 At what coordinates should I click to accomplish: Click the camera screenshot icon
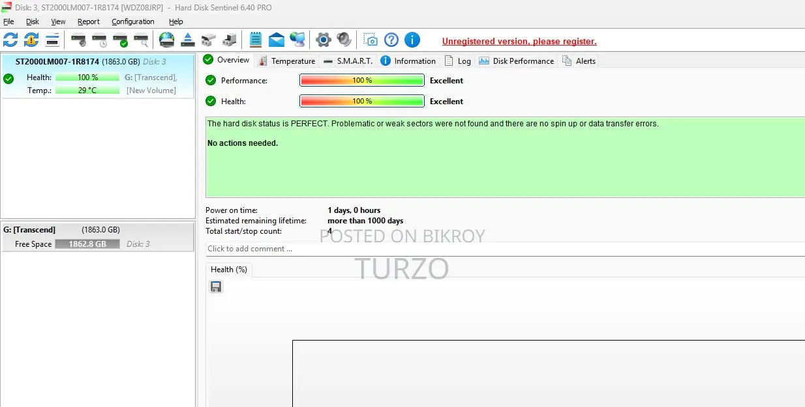tap(371, 40)
